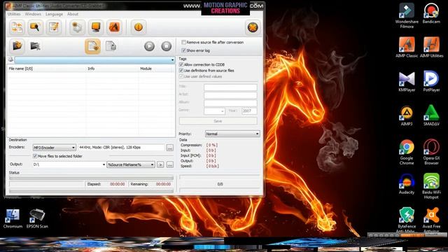Open AIMP3 desktop shortcut
The image size is (448, 252).
click(x=407, y=115)
